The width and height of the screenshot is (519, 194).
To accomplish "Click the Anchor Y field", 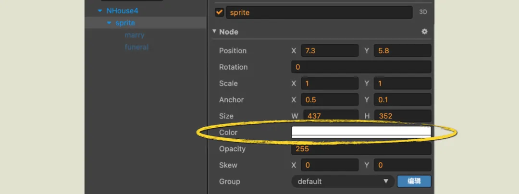I will [x=402, y=100].
